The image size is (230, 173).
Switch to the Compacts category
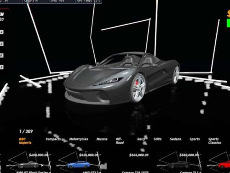pyautogui.click(x=53, y=139)
